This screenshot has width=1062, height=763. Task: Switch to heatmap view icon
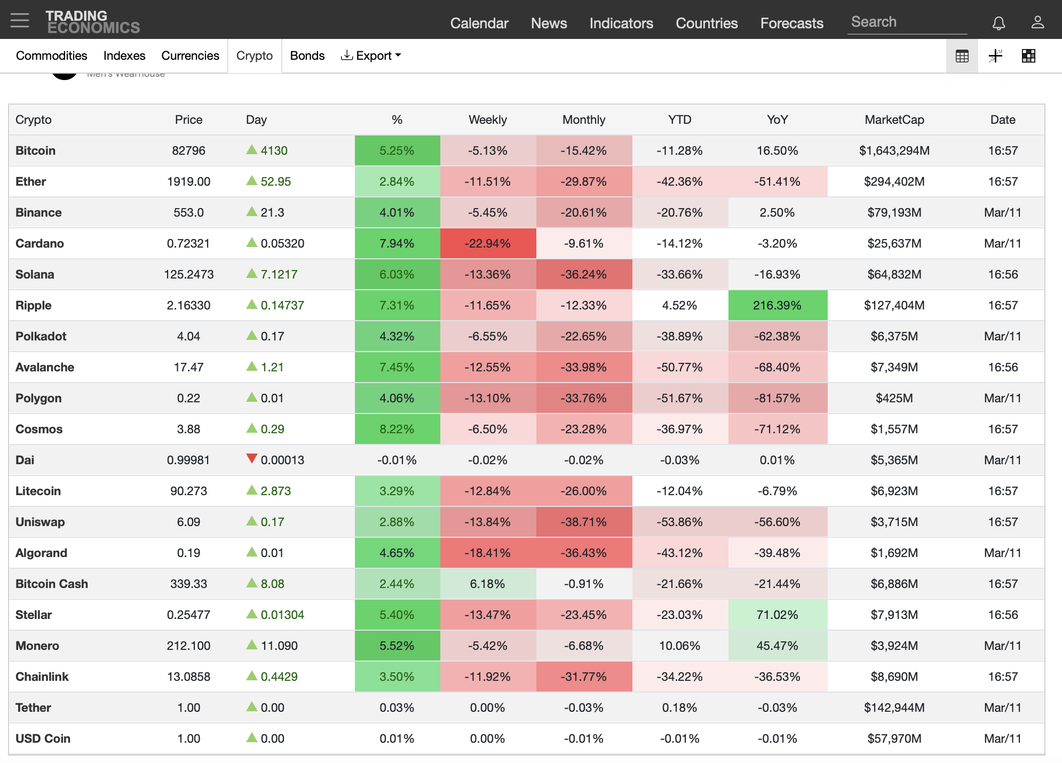click(1028, 56)
